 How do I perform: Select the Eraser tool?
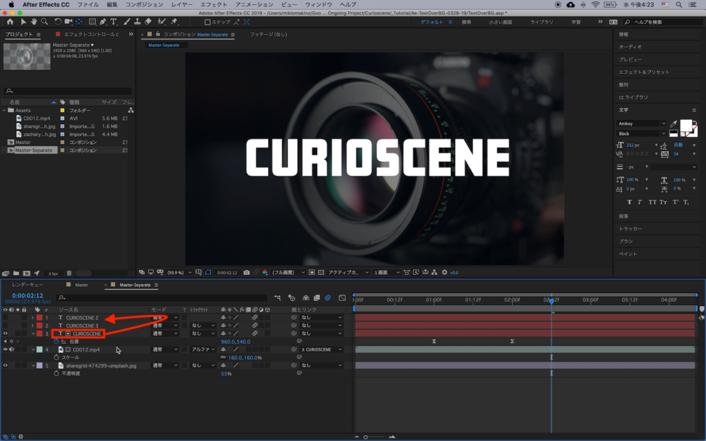coord(148,22)
